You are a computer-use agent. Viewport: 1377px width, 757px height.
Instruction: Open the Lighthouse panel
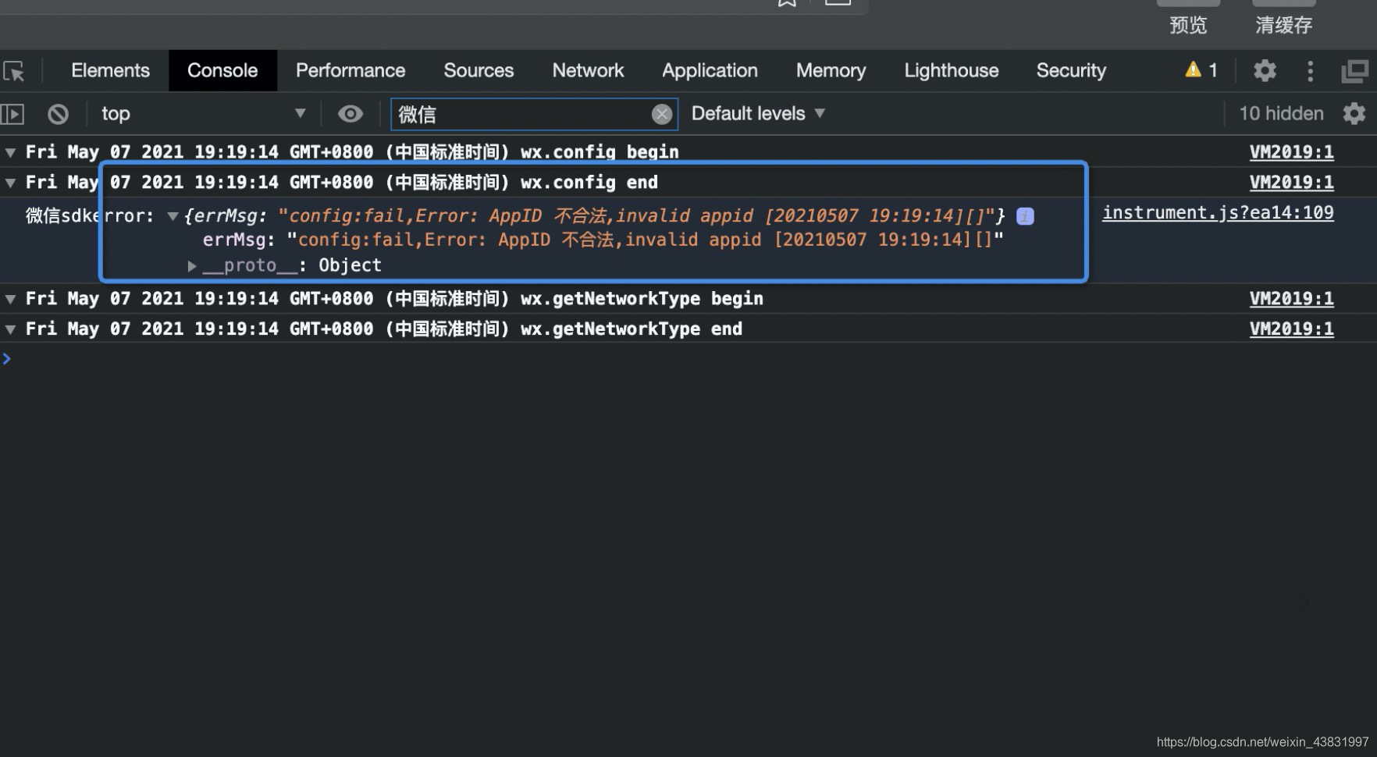[x=951, y=70]
